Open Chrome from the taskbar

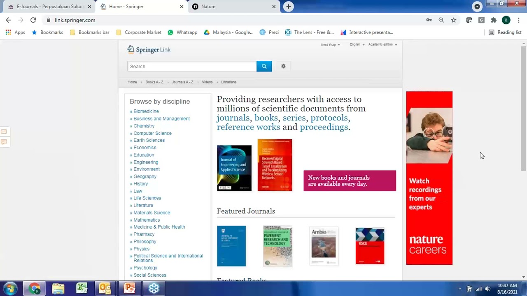[x=34, y=289]
